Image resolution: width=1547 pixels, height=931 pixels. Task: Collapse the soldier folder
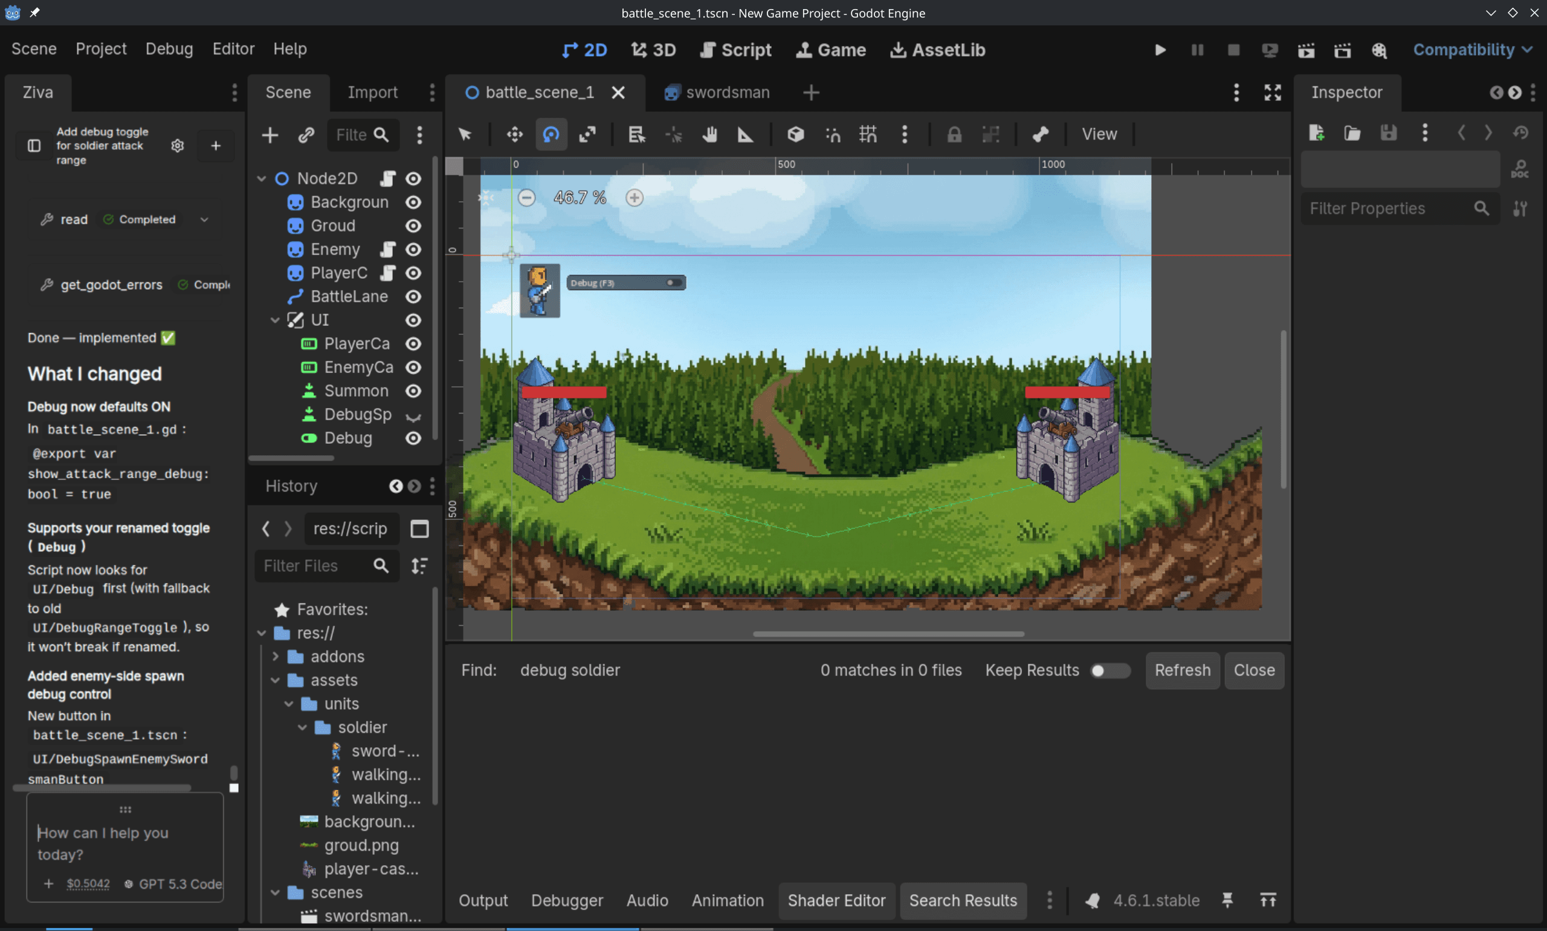tap(302, 728)
